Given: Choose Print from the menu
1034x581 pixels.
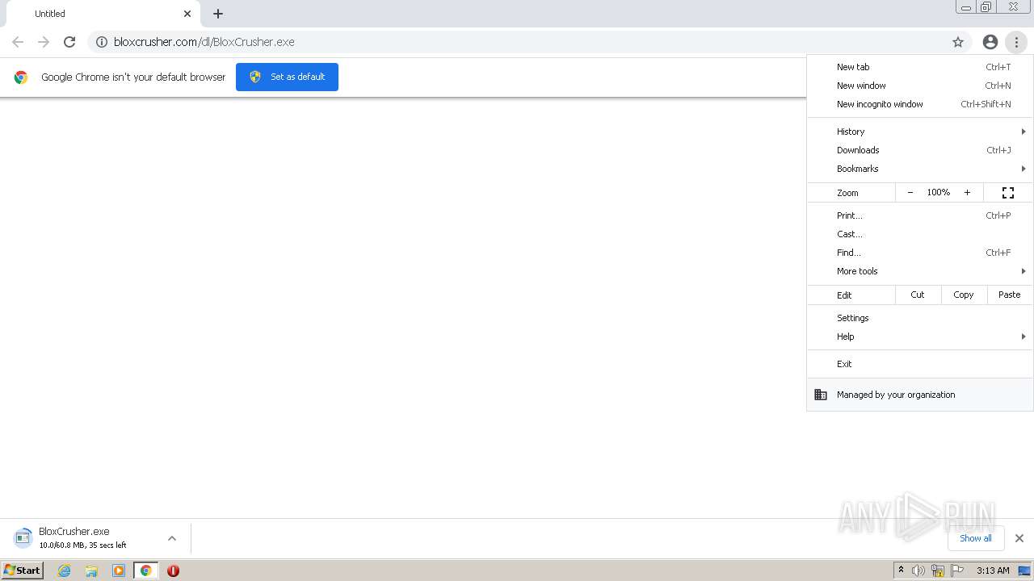Looking at the screenshot, I should (x=920, y=215).
